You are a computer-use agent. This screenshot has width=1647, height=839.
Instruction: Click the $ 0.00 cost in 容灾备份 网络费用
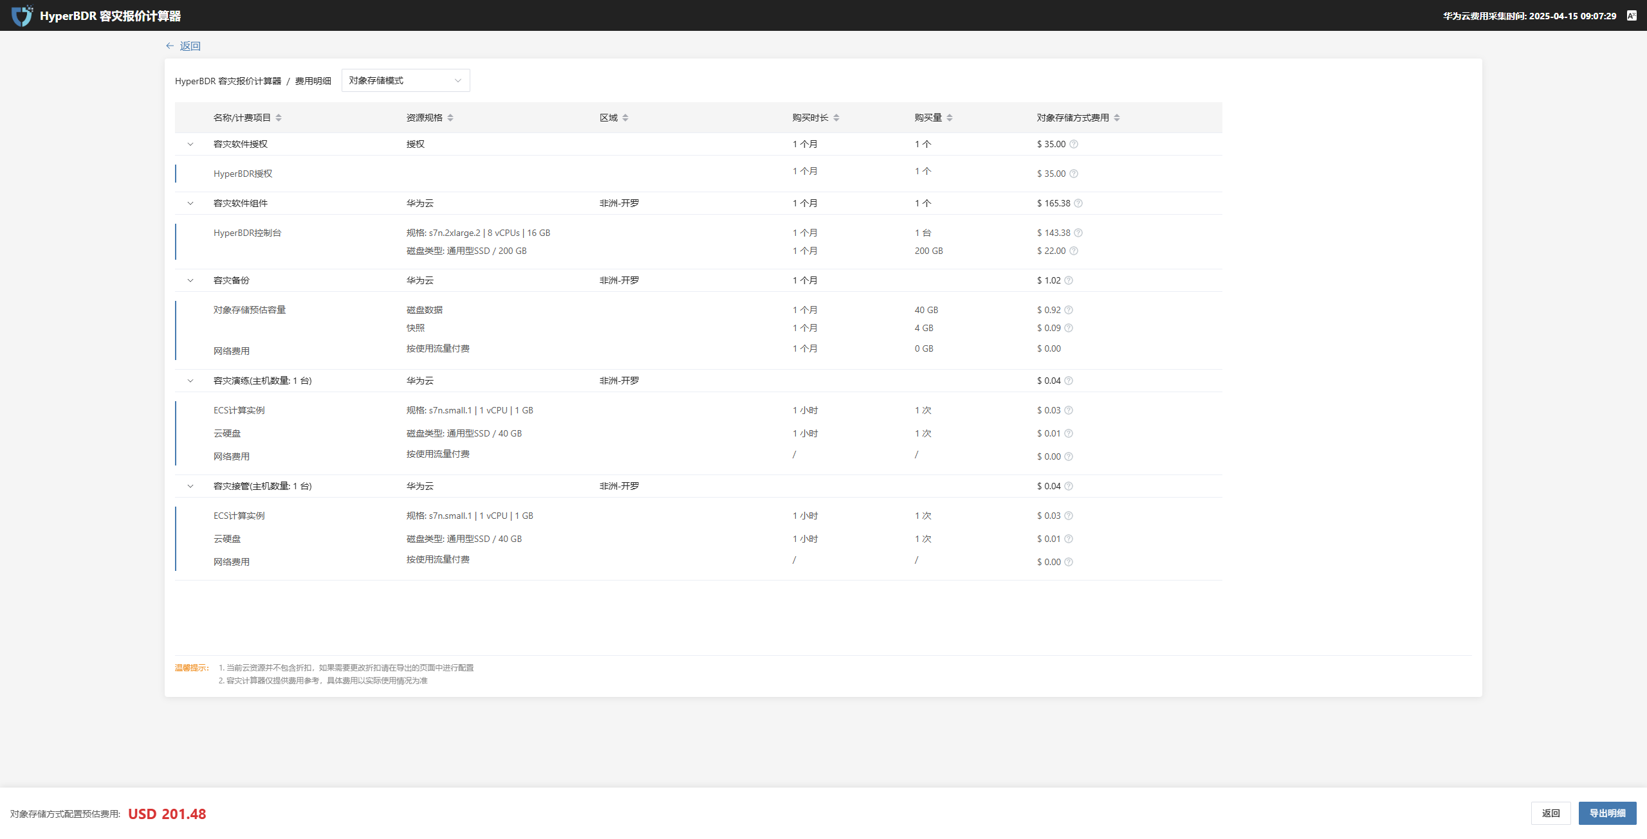[1049, 348]
